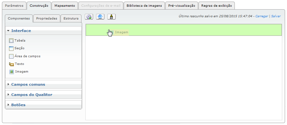Viewport: 287px width, 125px height.
Task: Click the Carregar link
Action: 262,16
